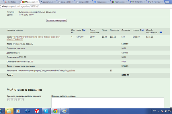The width and height of the screenshot is (172, 114).
Task: Launch media player from taskbar
Action: click(x=18, y=111)
